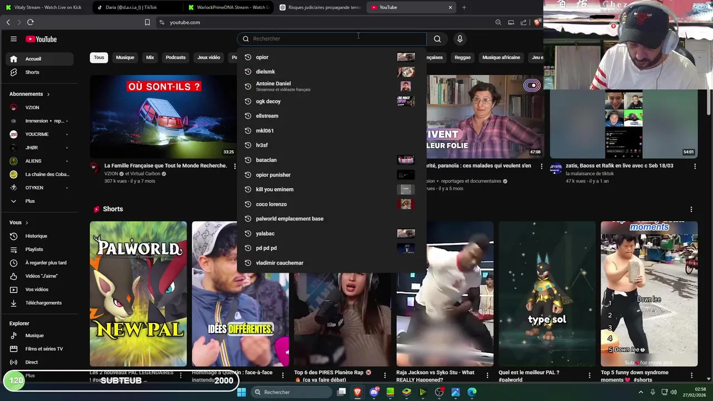Select suggestion "coco lorenzo"
Image resolution: width=713 pixels, height=401 pixels.
tap(331, 204)
